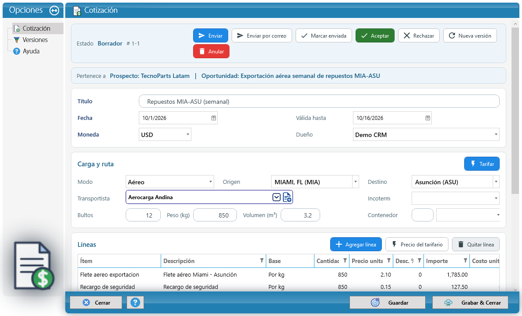The image size is (522, 316).
Task: Remove a line with Quitar línea
Action: coord(476,245)
